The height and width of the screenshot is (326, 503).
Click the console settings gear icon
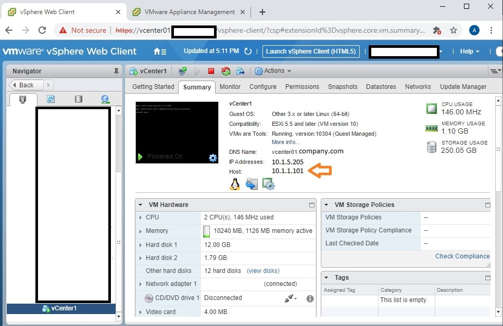[x=212, y=158]
